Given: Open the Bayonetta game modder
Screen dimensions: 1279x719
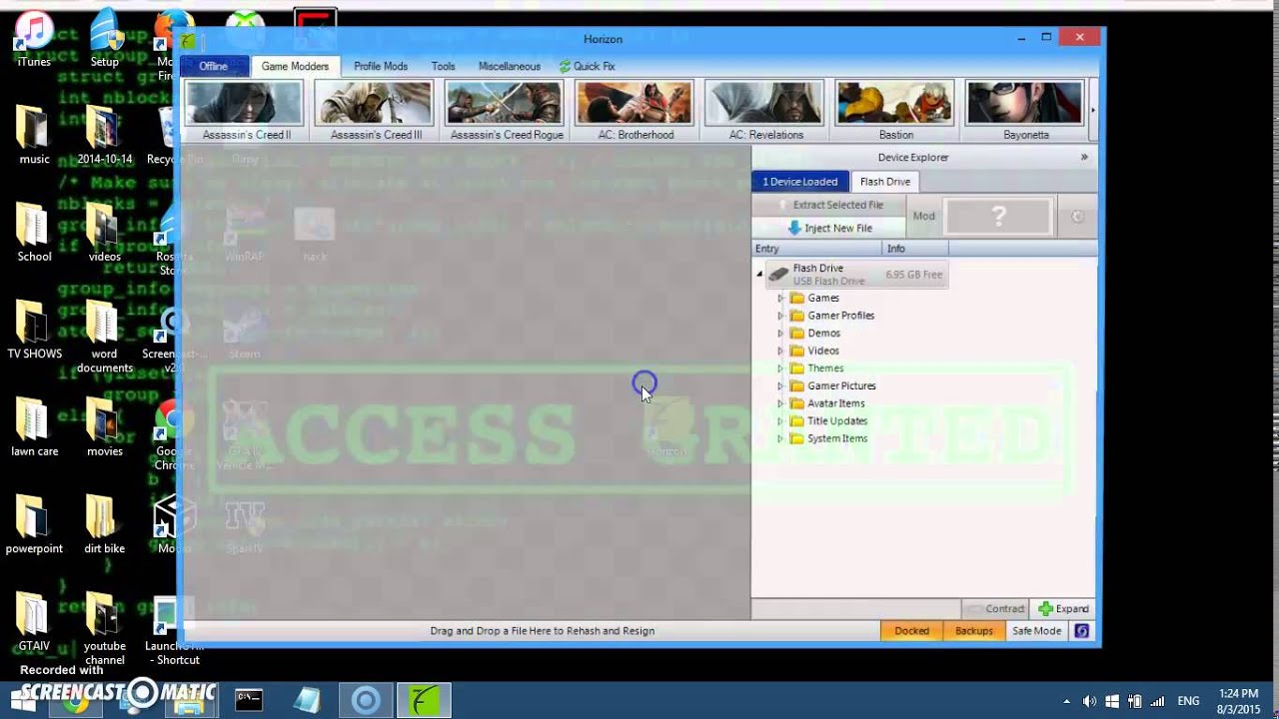Looking at the screenshot, I should pos(1025,111).
